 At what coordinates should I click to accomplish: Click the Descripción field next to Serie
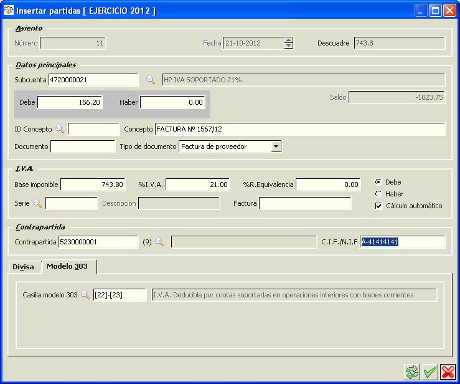[x=179, y=203]
